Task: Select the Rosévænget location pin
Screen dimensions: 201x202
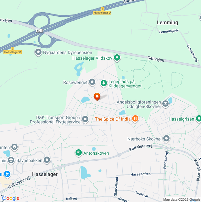Action: tap(92, 82)
